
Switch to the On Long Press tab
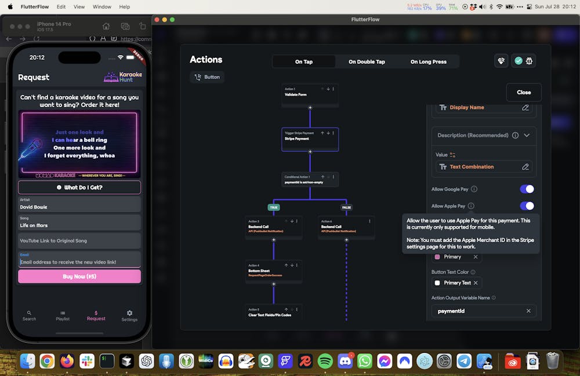429,61
